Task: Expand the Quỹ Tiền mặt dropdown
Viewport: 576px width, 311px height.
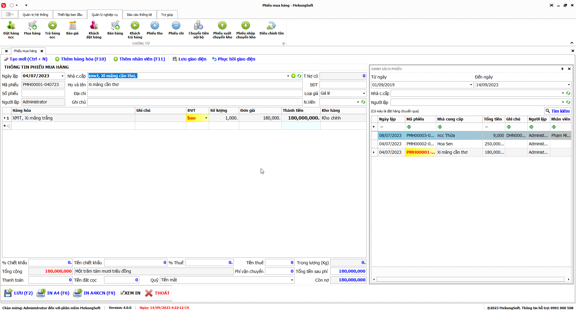Action: click(292, 280)
